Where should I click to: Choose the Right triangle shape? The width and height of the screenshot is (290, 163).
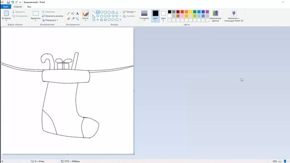click(94, 16)
